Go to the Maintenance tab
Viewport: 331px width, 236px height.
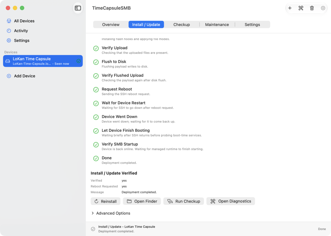pos(217,25)
